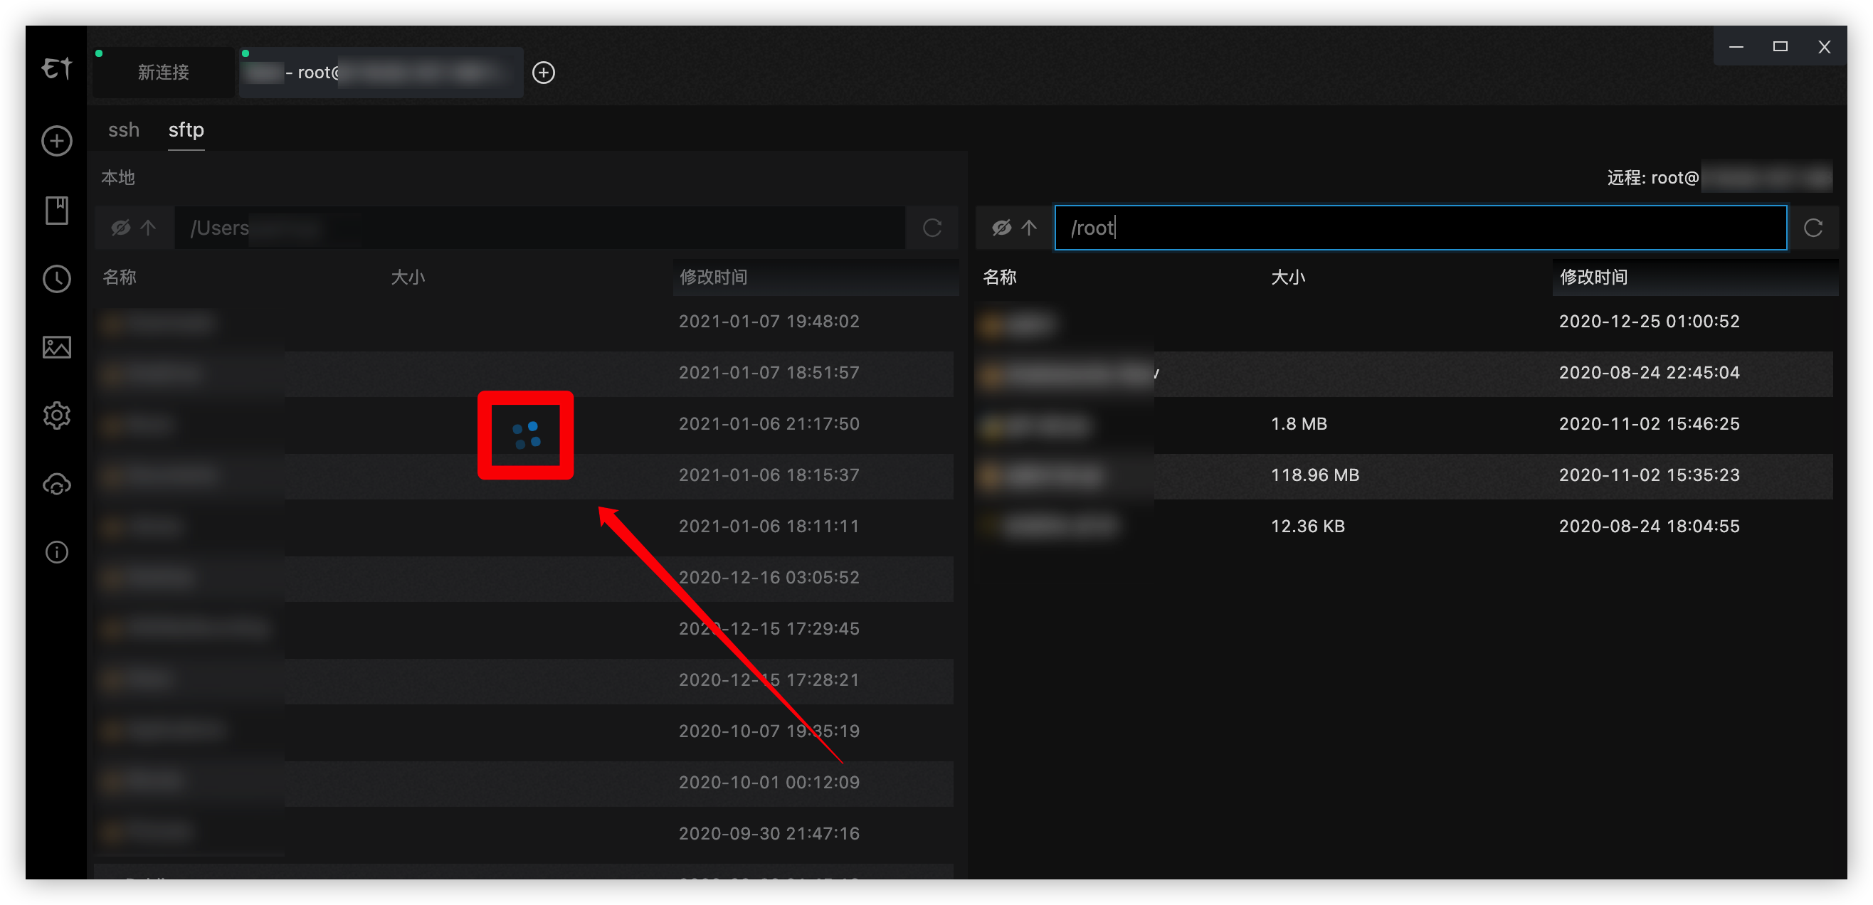The width and height of the screenshot is (1873, 905).
Task: Refresh the remote file list
Action: [1813, 228]
